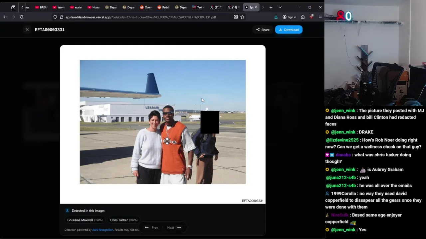Click 1999Corolla username in chat
This screenshot has height=239, width=426.
coord(344,194)
